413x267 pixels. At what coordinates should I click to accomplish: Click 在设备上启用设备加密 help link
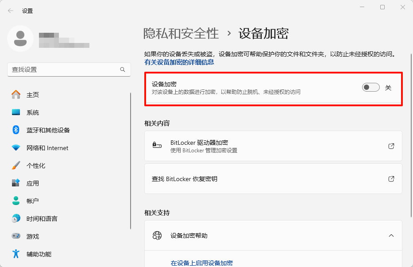(x=201, y=263)
